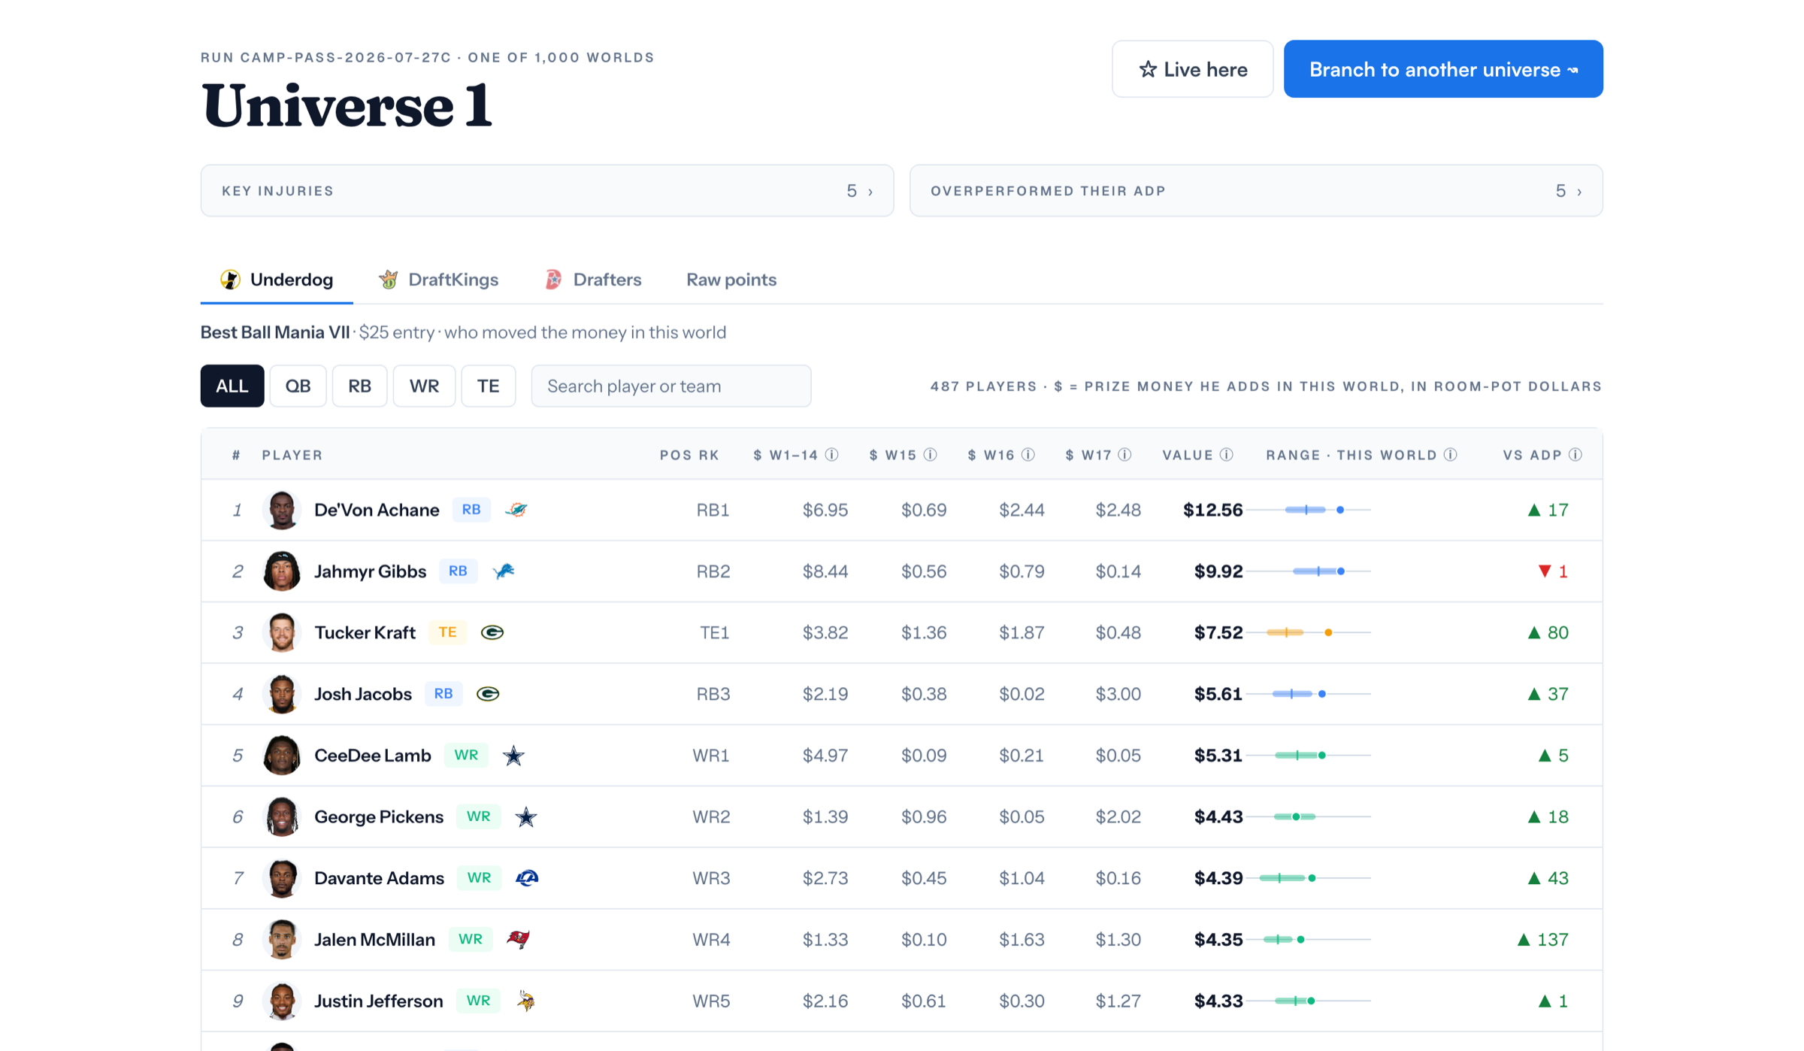
Task: Click the green up arrow in Tucker Kraft's row
Action: 1534,633
